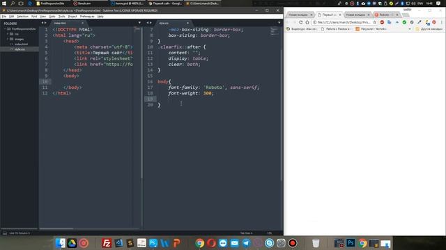Open the left pane tab list dropdown
The height and width of the screenshot is (250, 446).
point(139,23)
